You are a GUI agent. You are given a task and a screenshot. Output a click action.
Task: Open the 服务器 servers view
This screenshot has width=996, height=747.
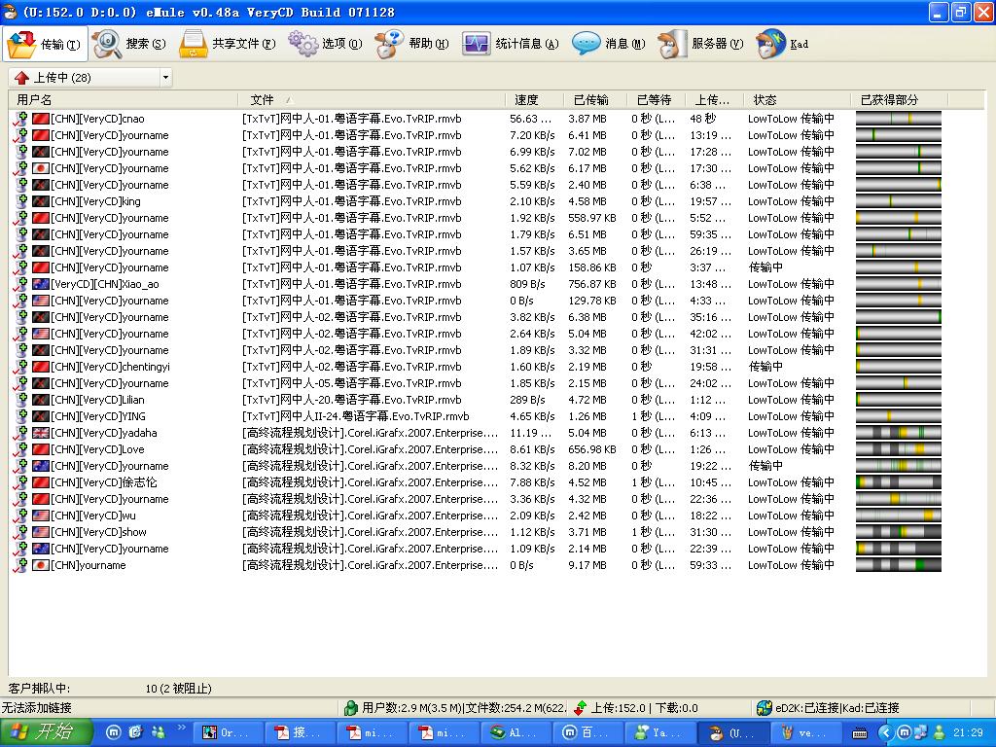[700, 44]
